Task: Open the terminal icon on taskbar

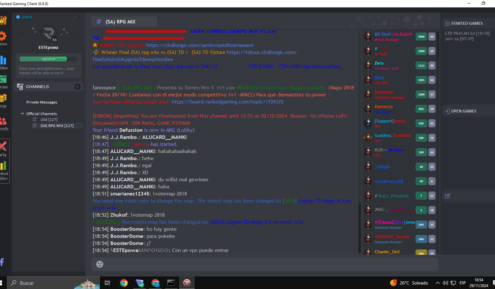Action: (171, 283)
